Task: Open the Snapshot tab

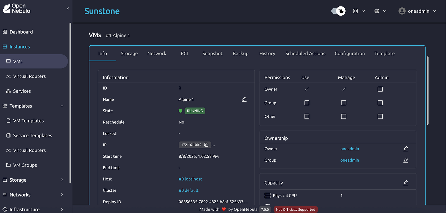Action: pos(212,54)
